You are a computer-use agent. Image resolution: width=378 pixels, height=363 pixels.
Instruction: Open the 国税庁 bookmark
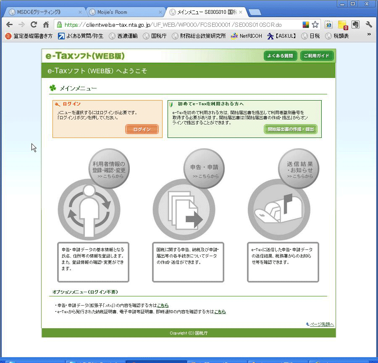[x=155, y=36]
